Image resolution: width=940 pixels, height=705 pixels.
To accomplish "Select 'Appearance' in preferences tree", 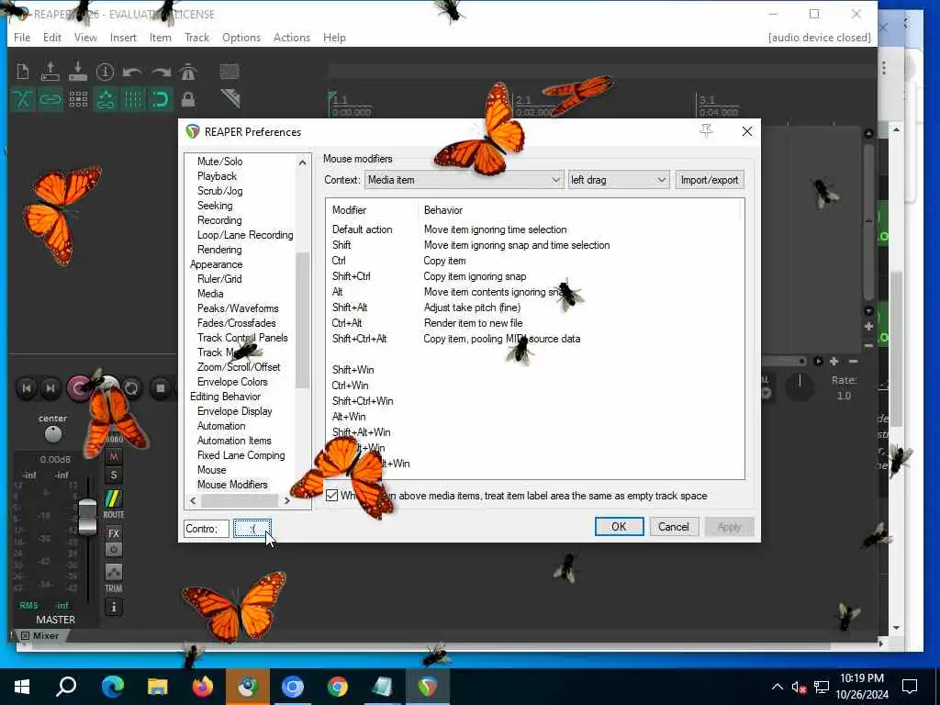I will click(x=217, y=264).
